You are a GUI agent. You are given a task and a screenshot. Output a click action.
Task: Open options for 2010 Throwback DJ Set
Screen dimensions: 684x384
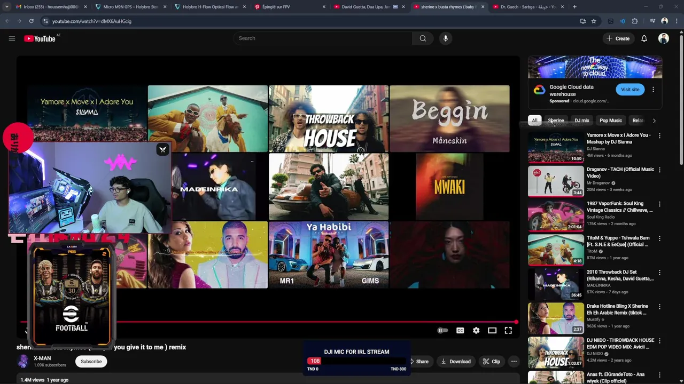click(x=659, y=273)
